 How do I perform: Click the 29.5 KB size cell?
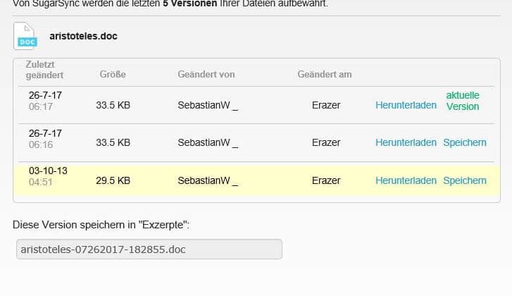113,180
